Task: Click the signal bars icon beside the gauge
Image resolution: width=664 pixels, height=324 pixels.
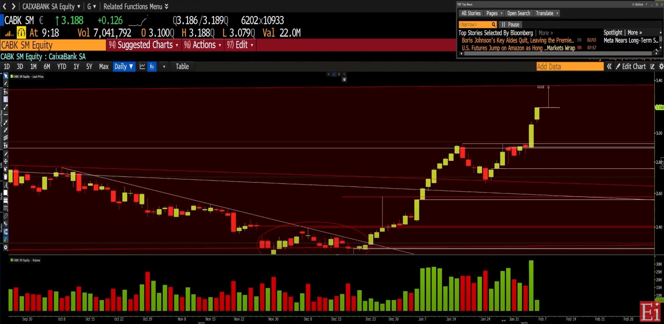Action: (9, 33)
